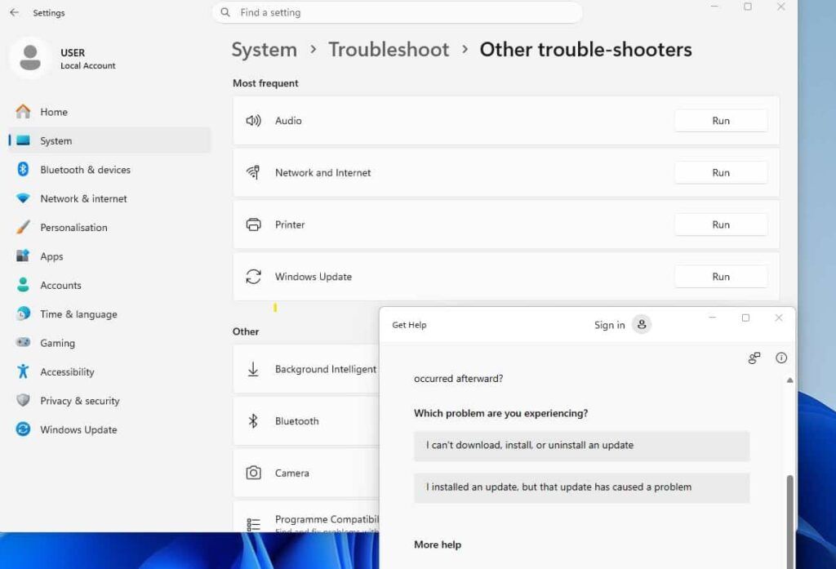
Task: Choose "I can't download, install, or uninstall"
Action: click(581, 446)
